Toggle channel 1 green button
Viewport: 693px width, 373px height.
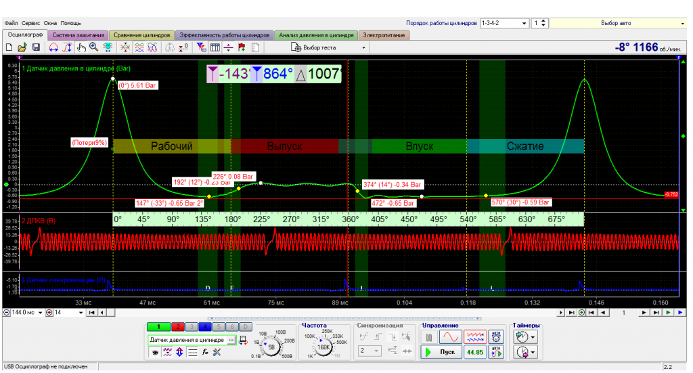point(158,327)
